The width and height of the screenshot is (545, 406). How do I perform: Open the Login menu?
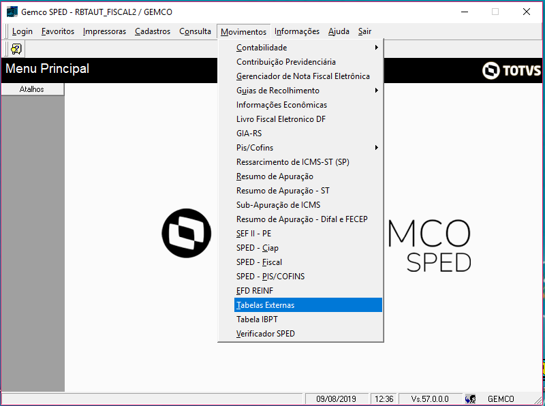click(x=22, y=31)
